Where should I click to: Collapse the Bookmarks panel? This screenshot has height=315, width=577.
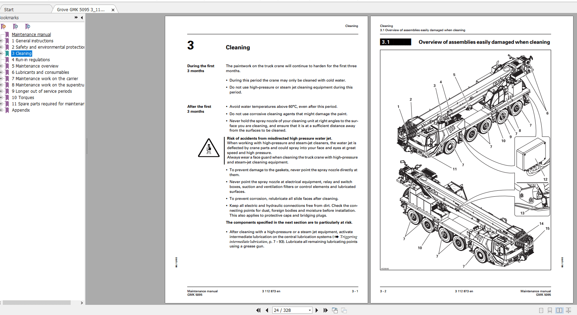click(82, 17)
